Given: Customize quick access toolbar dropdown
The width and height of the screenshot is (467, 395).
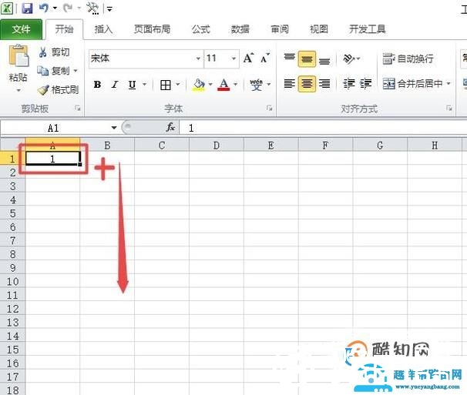Looking at the screenshot, I should (109, 9).
